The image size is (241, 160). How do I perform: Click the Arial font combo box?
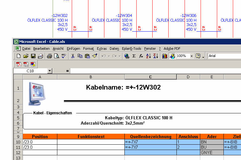point(224,56)
